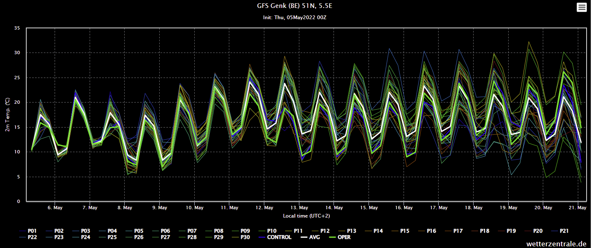This screenshot has width=592, height=248.
Task: Click the P10 legend item
Action: click(268, 230)
